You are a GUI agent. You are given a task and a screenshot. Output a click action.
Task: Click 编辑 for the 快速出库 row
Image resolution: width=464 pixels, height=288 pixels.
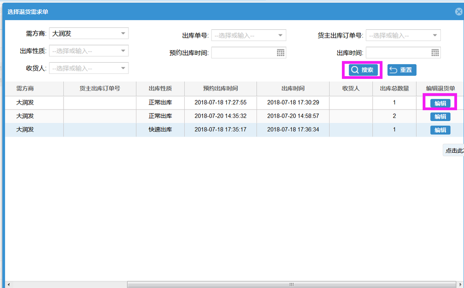(x=440, y=130)
